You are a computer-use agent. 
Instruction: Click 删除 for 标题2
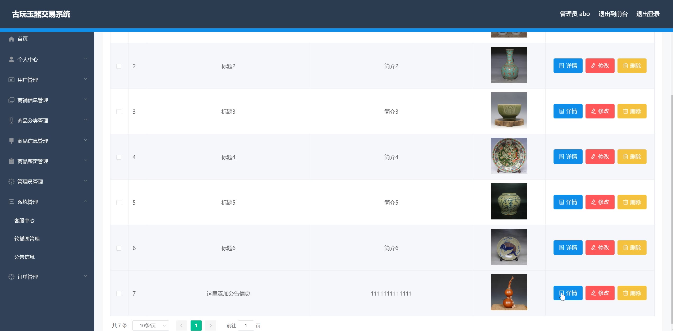632,66
